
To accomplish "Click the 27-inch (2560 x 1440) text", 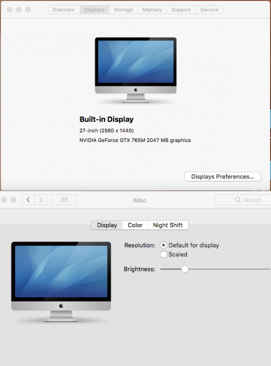I will tap(107, 130).
